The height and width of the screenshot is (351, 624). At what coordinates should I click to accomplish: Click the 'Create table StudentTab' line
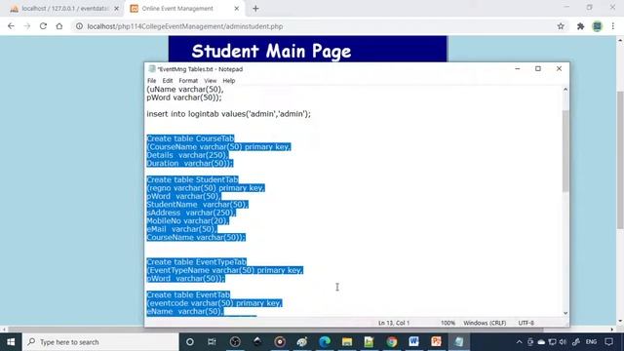[192, 179]
